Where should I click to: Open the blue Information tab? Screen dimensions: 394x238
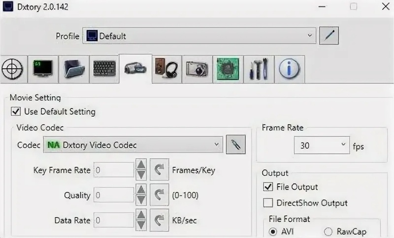289,69
